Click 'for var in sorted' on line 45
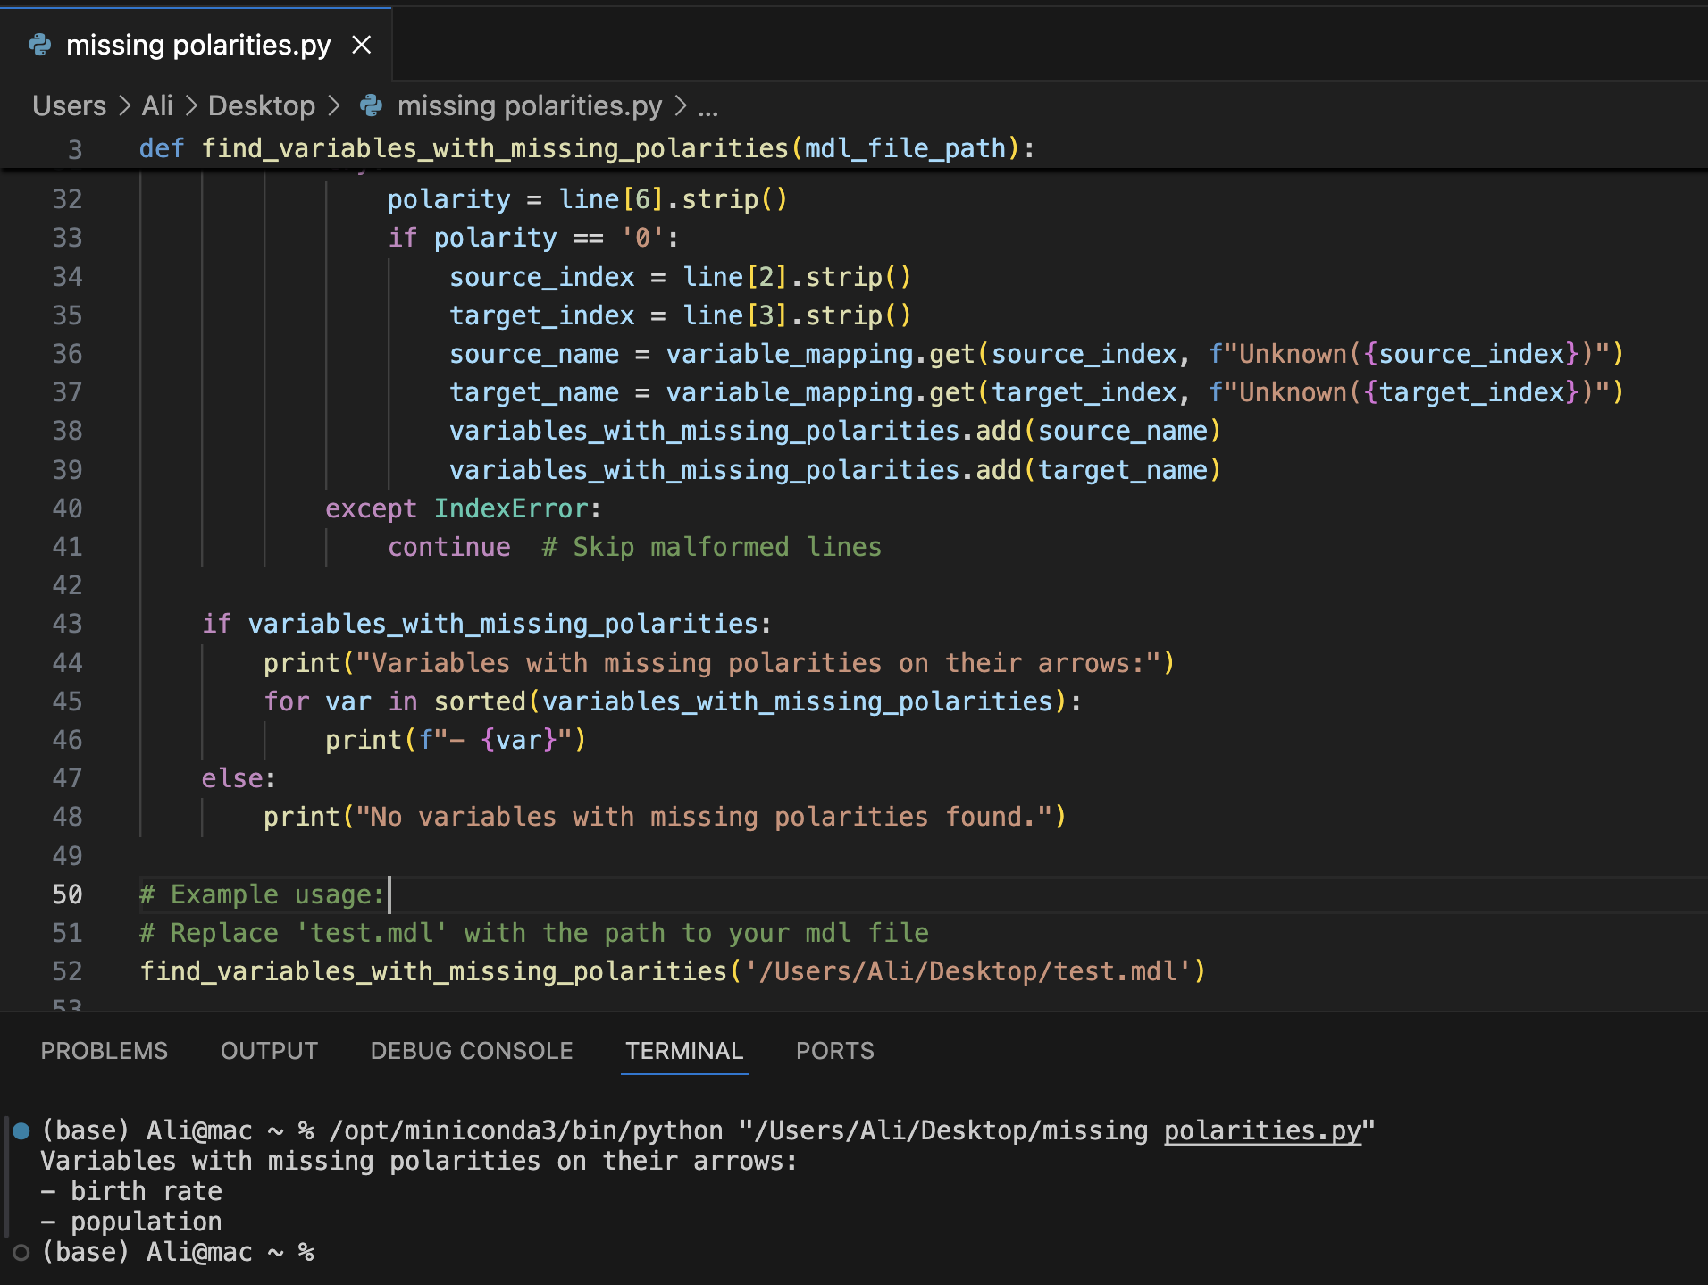This screenshot has width=1708, height=1285. coord(395,701)
